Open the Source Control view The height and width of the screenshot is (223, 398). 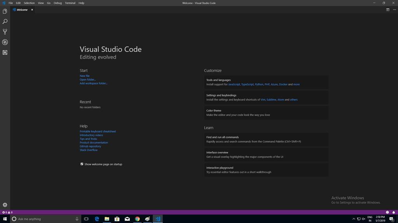[5, 32]
